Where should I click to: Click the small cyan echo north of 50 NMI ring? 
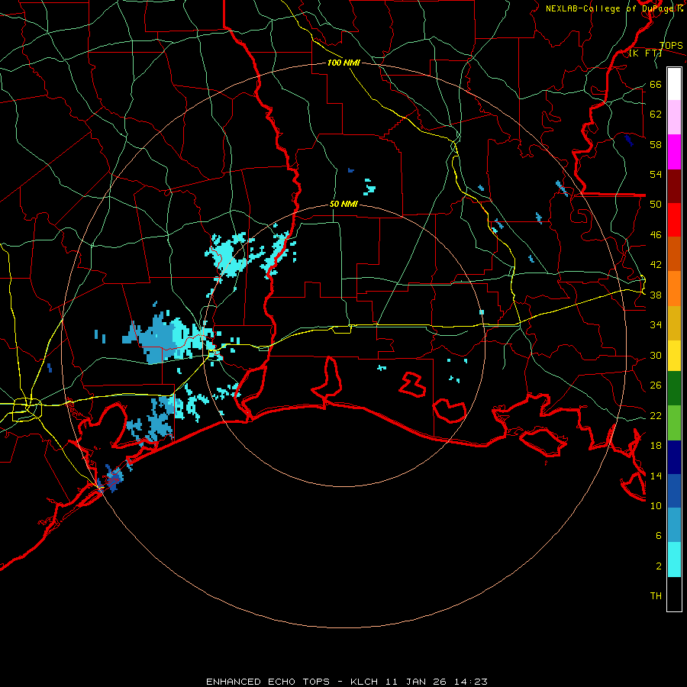(x=369, y=187)
